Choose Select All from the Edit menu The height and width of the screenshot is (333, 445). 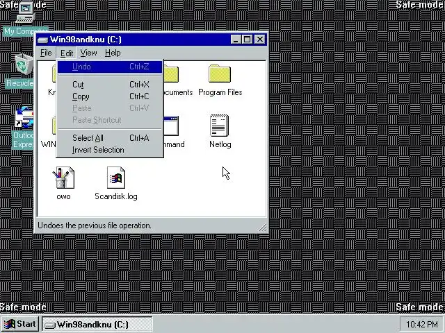click(110, 138)
